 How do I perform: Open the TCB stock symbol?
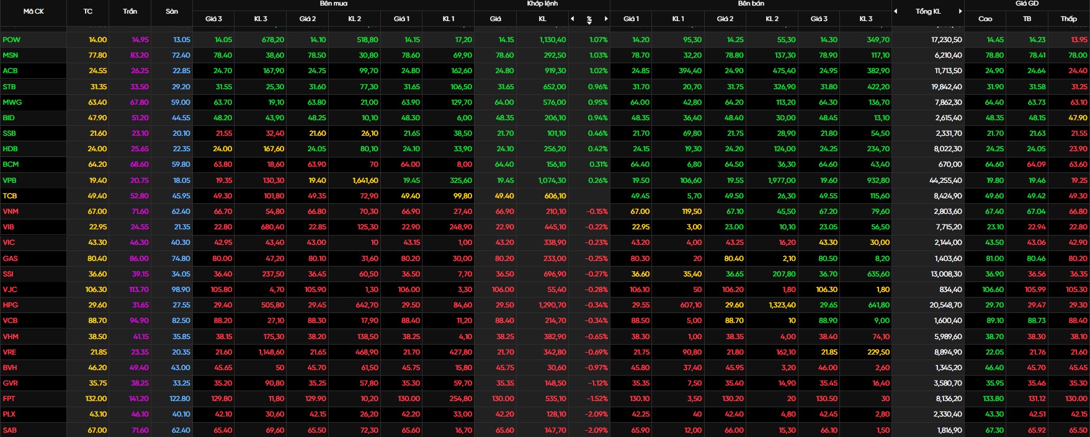tap(10, 196)
